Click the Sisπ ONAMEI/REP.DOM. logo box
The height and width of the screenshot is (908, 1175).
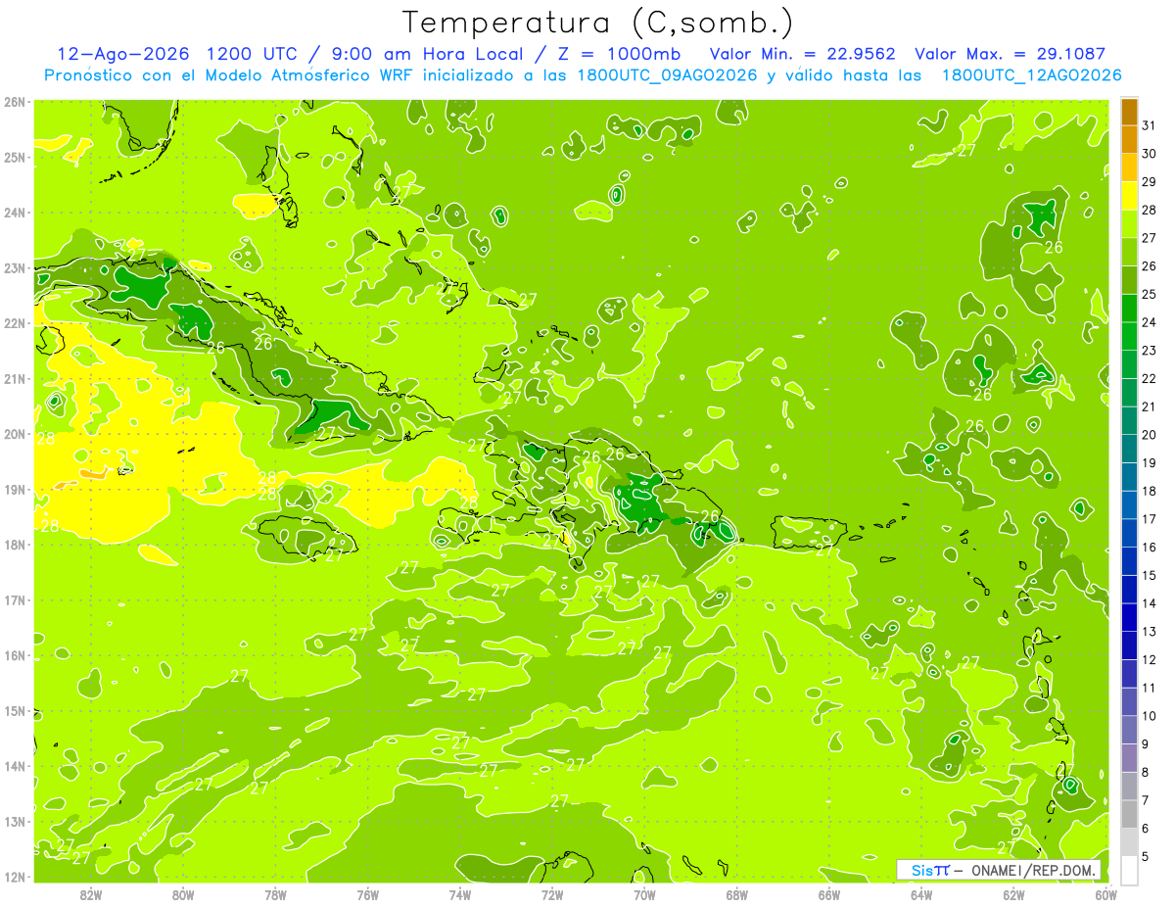(999, 870)
